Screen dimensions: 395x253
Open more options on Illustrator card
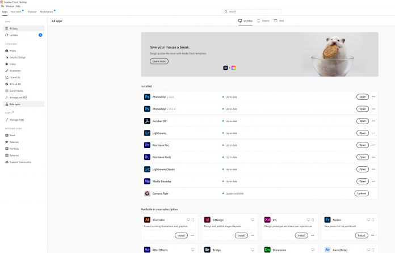(x=192, y=235)
